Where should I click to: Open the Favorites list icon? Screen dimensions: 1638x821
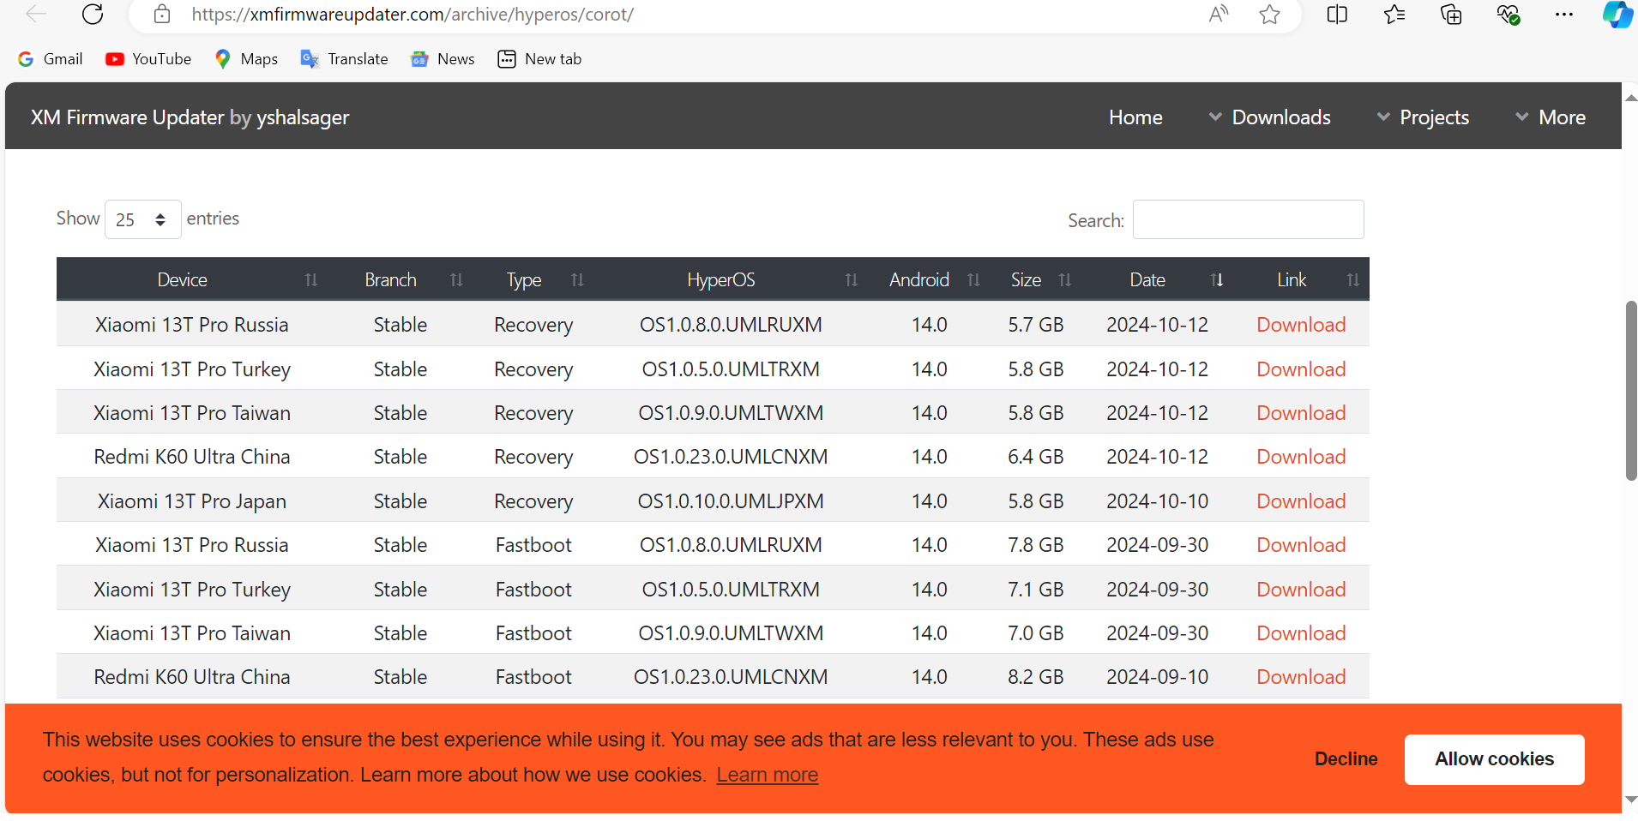click(1394, 14)
